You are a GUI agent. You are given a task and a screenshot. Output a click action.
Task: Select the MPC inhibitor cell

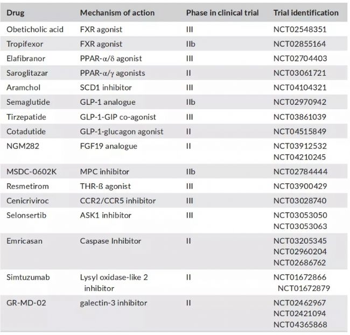104,172
